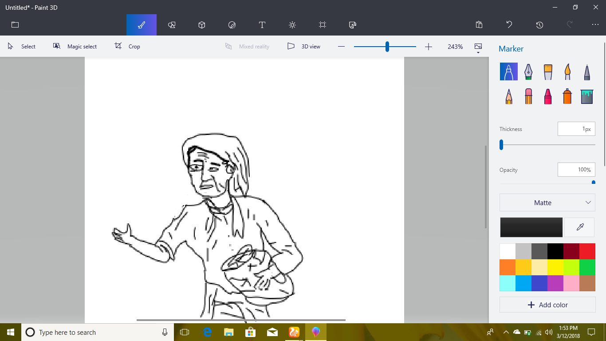Pick the Eraser tool
The width and height of the screenshot is (606, 341).
[x=528, y=96]
